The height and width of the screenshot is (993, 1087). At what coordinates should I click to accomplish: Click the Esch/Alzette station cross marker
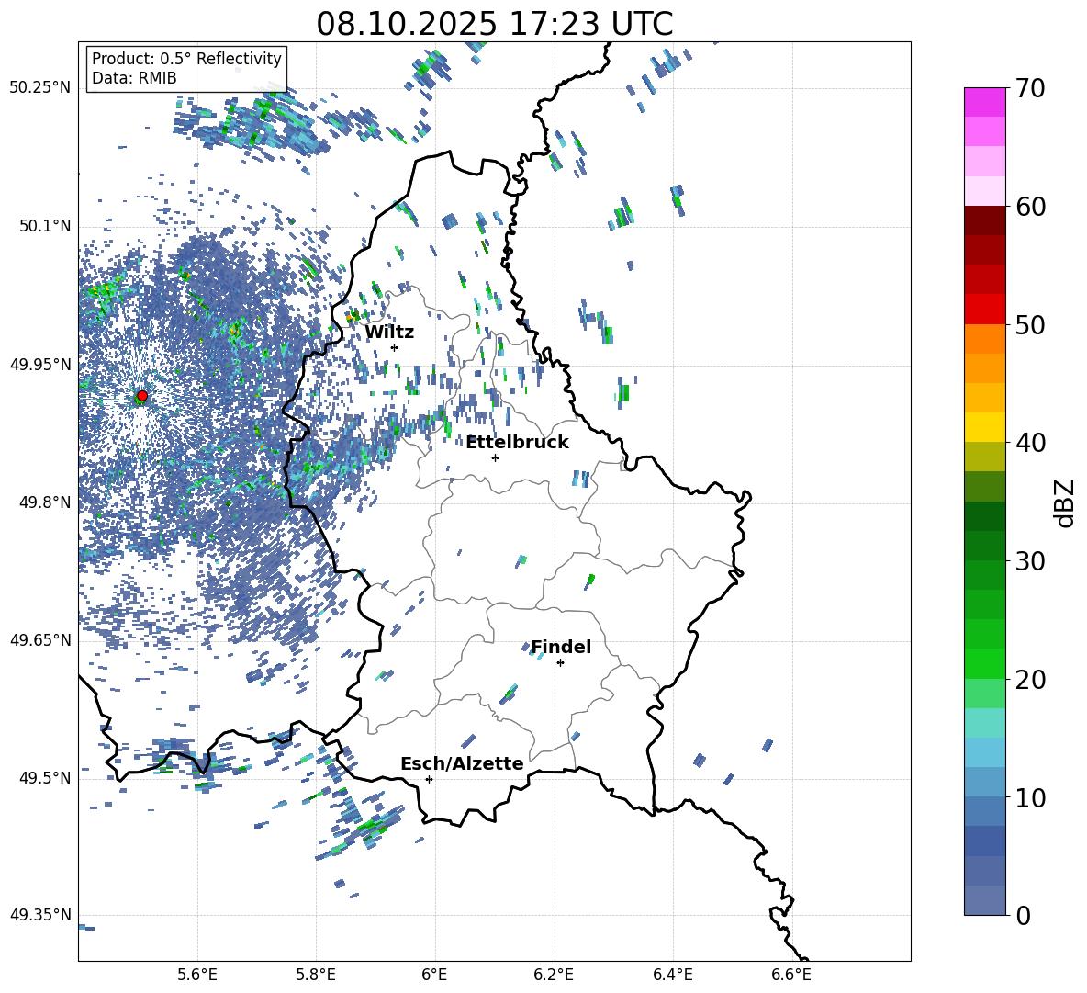click(429, 779)
